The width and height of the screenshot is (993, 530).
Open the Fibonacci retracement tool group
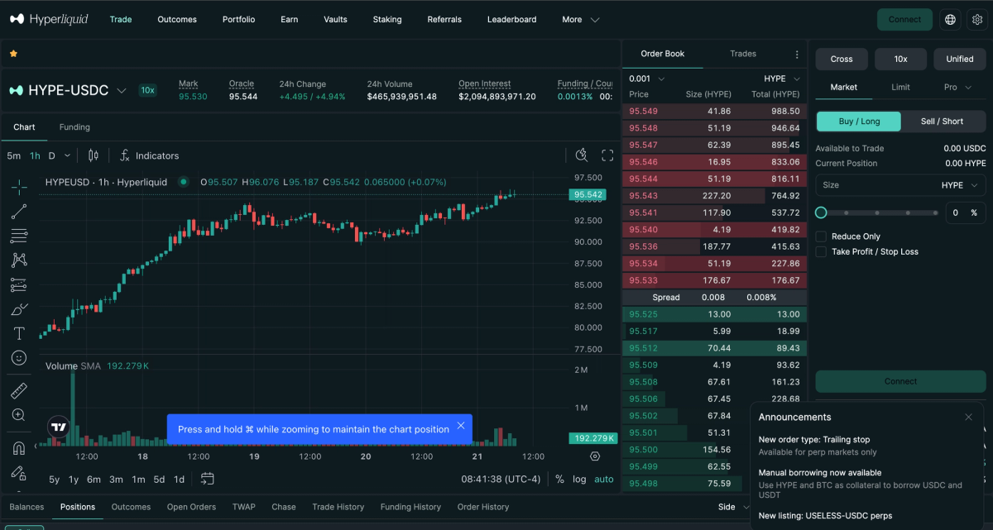point(19,236)
